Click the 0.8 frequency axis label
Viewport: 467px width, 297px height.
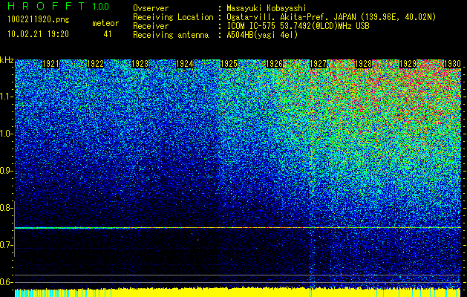pyautogui.click(x=7, y=208)
